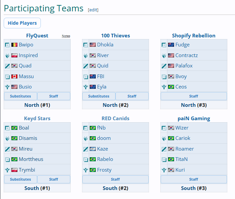Open the Notes link above FlyQuest's roster
The height and width of the screenshot is (199, 235).
coord(66,36)
